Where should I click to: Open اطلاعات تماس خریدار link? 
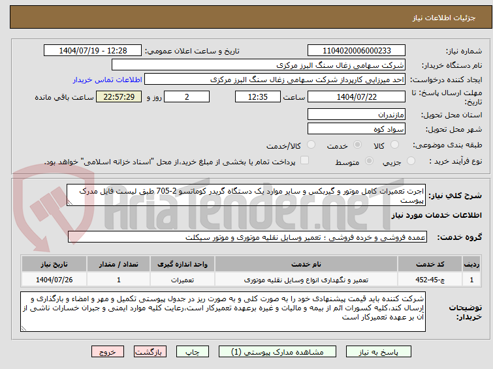pos(108,80)
